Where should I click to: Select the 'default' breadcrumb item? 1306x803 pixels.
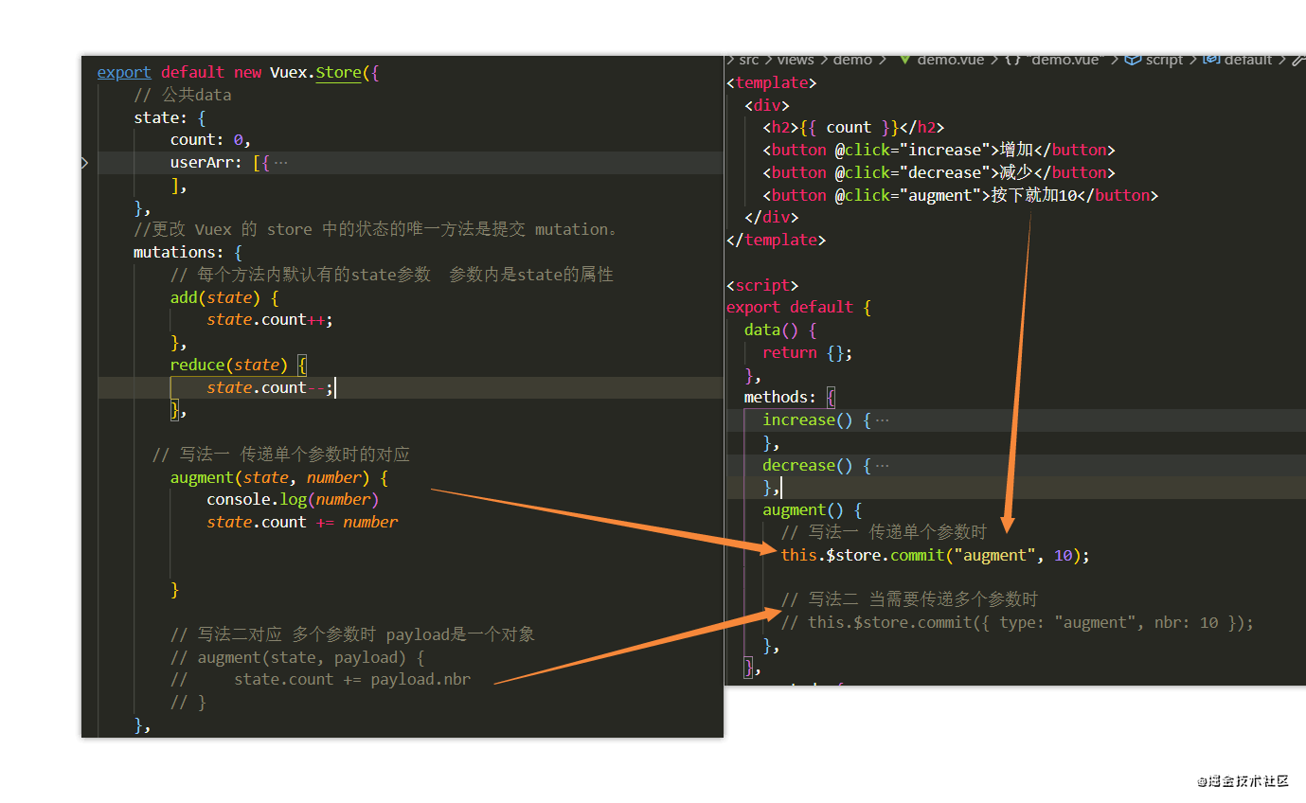coord(1248,60)
